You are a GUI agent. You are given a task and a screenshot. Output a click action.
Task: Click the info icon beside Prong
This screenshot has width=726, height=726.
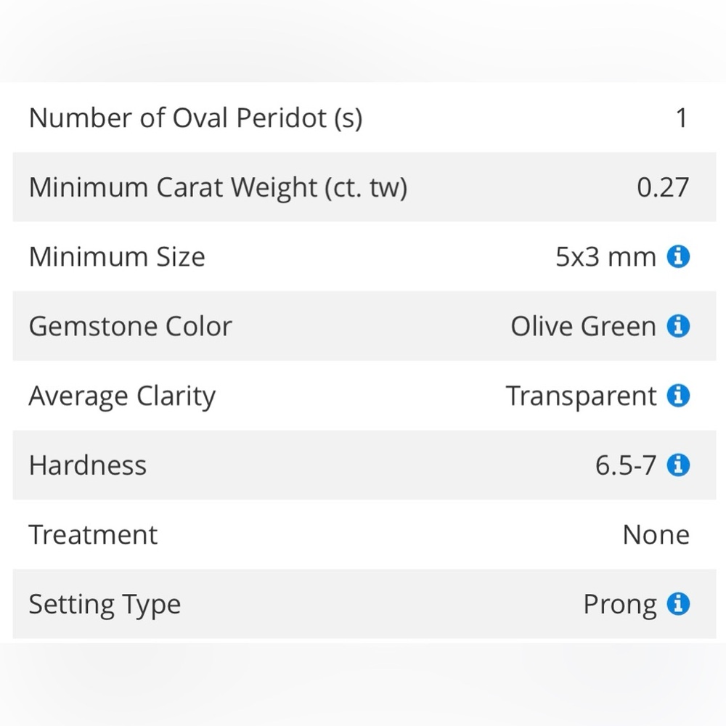click(x=678, y=604)
